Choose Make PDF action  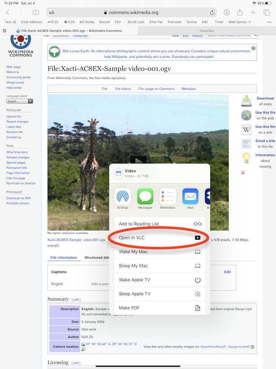pos(160,308)
